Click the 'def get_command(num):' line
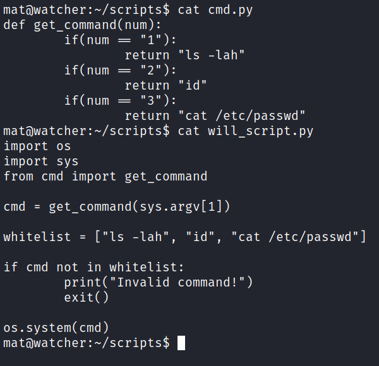Viewport: 379px width, 366px height. click(82, 25)
